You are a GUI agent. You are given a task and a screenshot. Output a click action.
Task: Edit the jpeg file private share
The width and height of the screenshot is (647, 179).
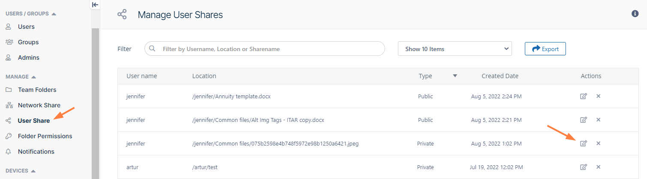(583, 143)
